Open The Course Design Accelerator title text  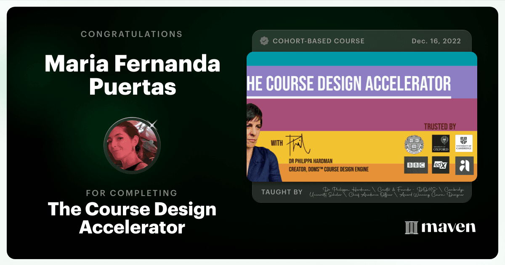point(132,218)
